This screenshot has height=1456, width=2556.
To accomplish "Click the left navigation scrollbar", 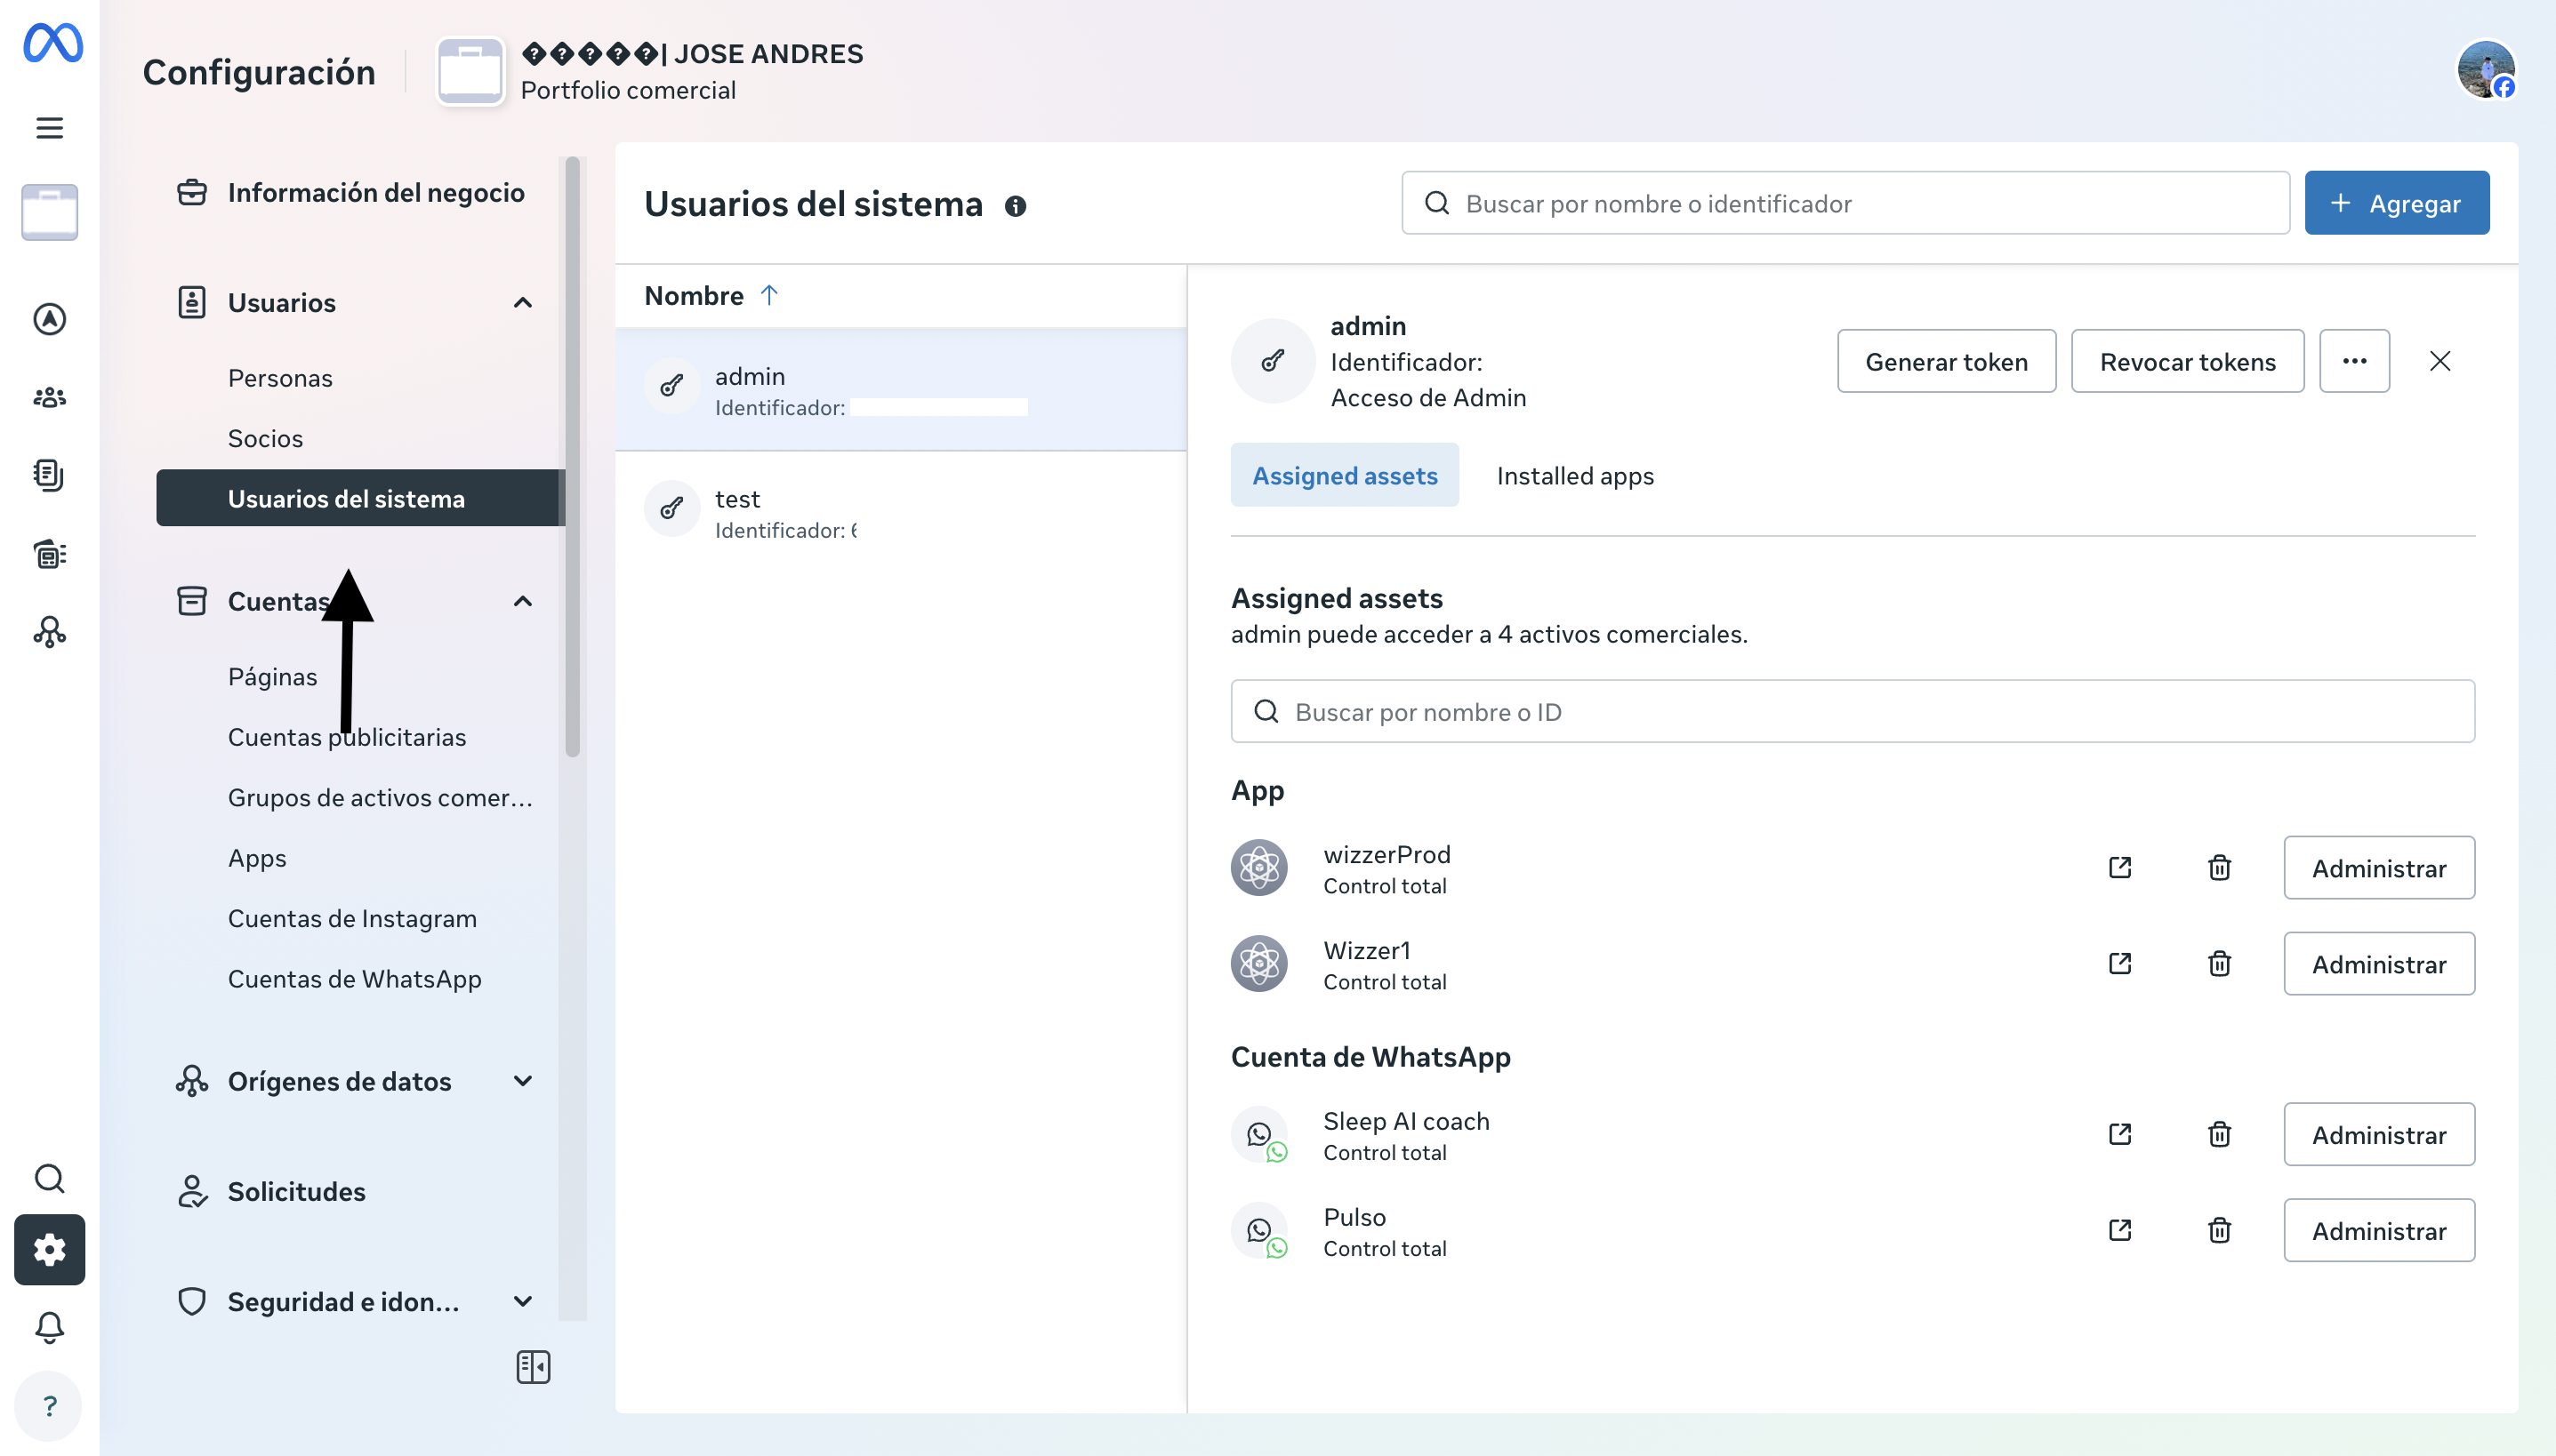I will [572, 456].
